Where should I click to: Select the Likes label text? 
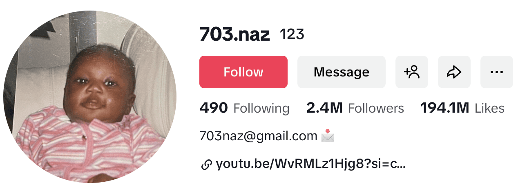click(x=489, y=109)
